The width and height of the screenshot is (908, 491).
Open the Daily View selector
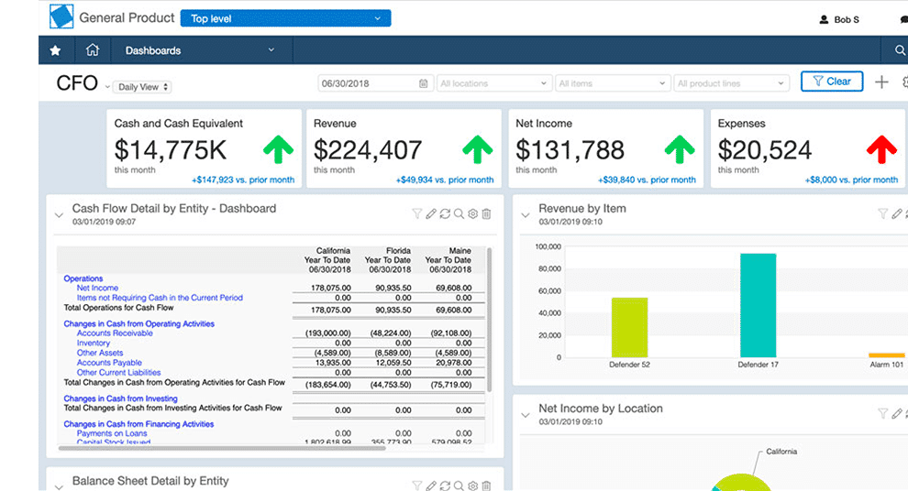pyautogui.click(x=142, y=87)
